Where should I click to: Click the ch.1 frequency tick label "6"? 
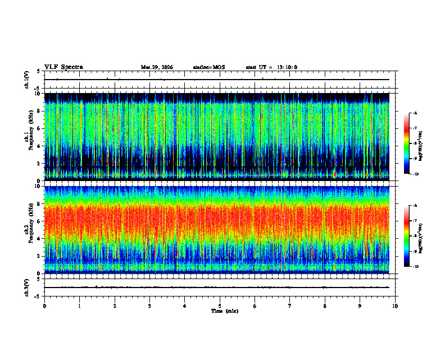(x=39, y=129)
